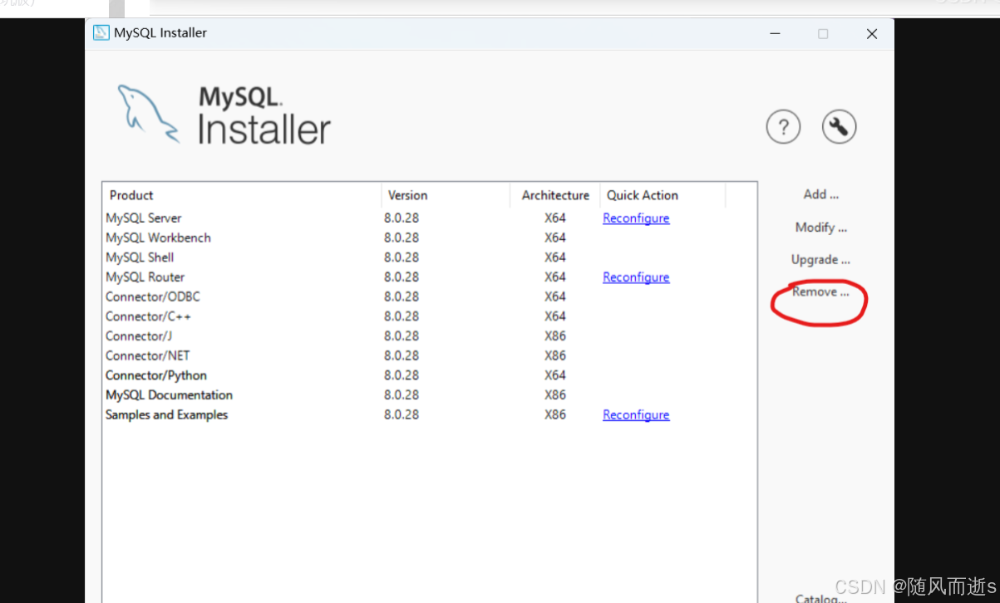
Task: Start an Upgrade of installed products
Action: (x=820, y=259)
